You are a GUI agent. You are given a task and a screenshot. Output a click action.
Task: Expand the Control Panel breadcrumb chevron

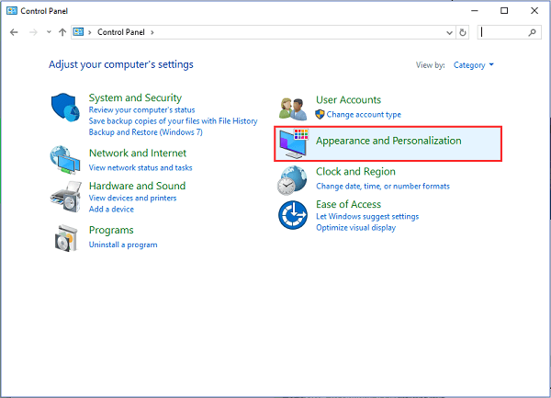[152, 32]
